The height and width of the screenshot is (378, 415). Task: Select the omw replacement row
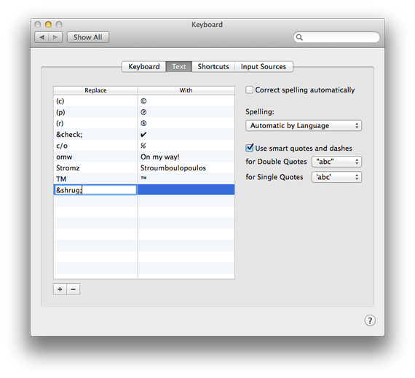tap(144, 157)
